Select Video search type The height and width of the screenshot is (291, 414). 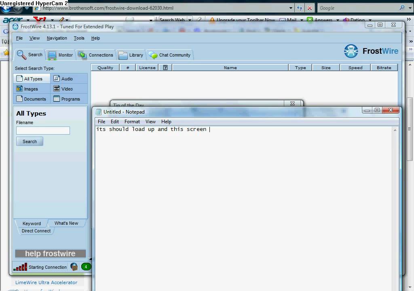click(69, 89)
